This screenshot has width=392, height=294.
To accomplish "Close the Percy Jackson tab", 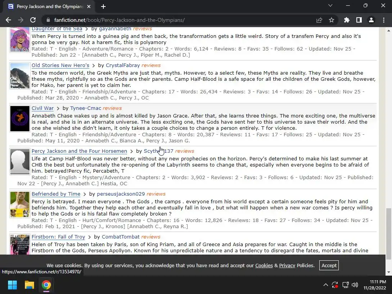I will tap(89, 7).
